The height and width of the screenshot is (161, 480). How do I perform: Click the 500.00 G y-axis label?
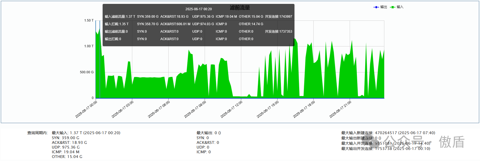point(87,72)
